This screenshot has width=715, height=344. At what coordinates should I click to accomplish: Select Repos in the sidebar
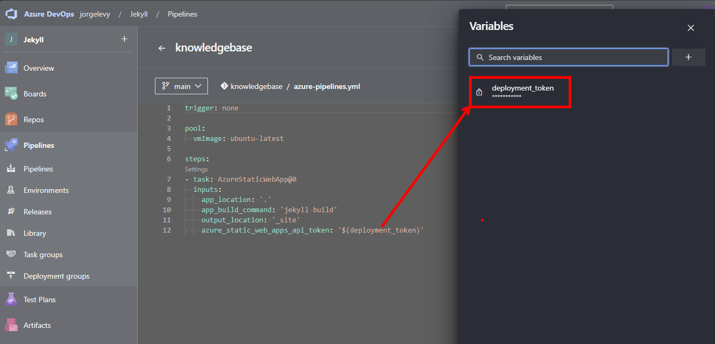(34, 119)
